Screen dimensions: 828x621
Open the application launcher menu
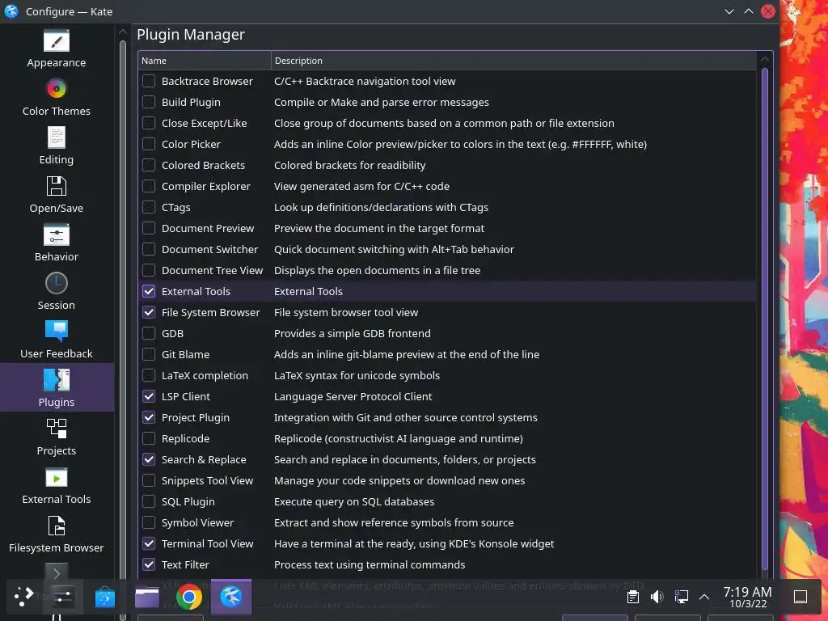point(23,596)
